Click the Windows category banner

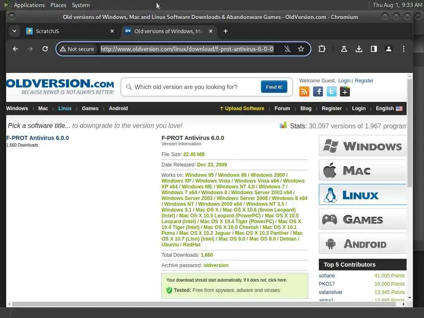[x=363, y=146]
